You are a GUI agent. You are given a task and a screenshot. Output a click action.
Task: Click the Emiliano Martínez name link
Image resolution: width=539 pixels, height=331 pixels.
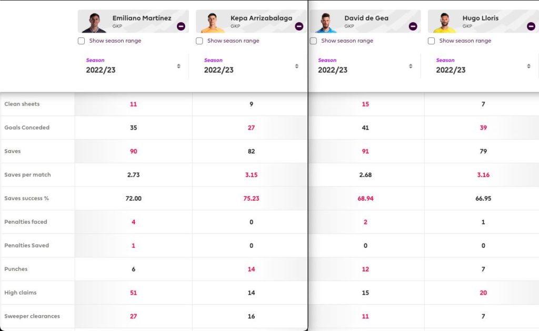(142, 18)
